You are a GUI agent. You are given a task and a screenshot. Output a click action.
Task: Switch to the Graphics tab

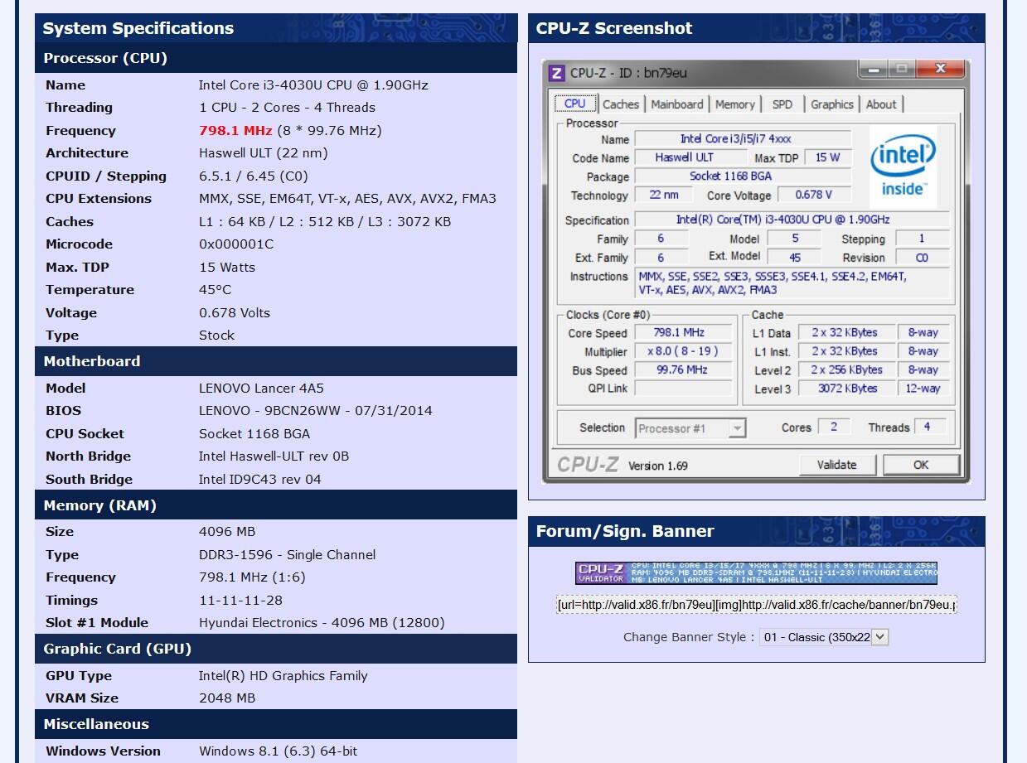click(x=832, y=104)
